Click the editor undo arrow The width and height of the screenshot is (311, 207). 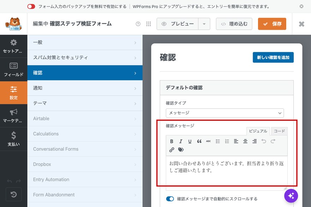(x=264, y=141)
